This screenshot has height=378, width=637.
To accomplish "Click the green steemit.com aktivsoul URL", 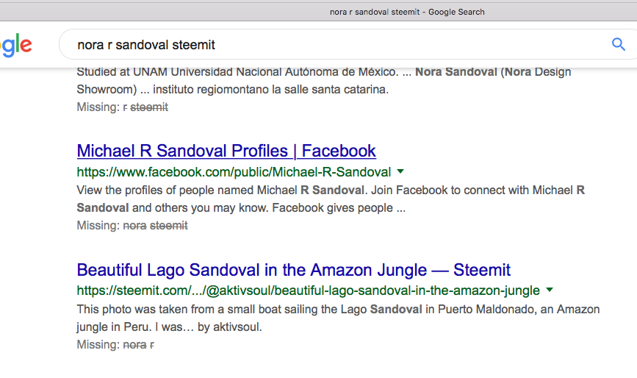I will (308, 290).
